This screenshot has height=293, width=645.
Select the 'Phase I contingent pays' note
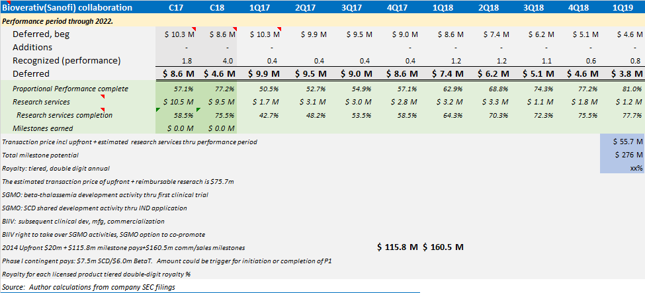tap(167, 261)
